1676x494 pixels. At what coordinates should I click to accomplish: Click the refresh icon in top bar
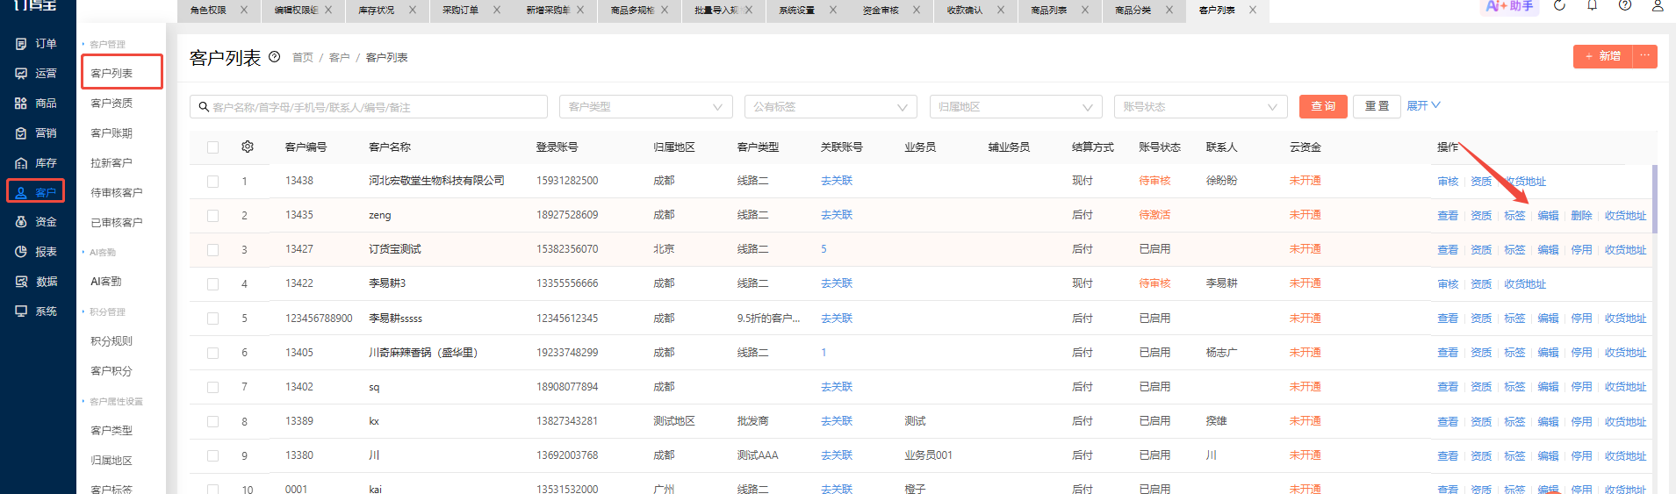[1559, 6]
